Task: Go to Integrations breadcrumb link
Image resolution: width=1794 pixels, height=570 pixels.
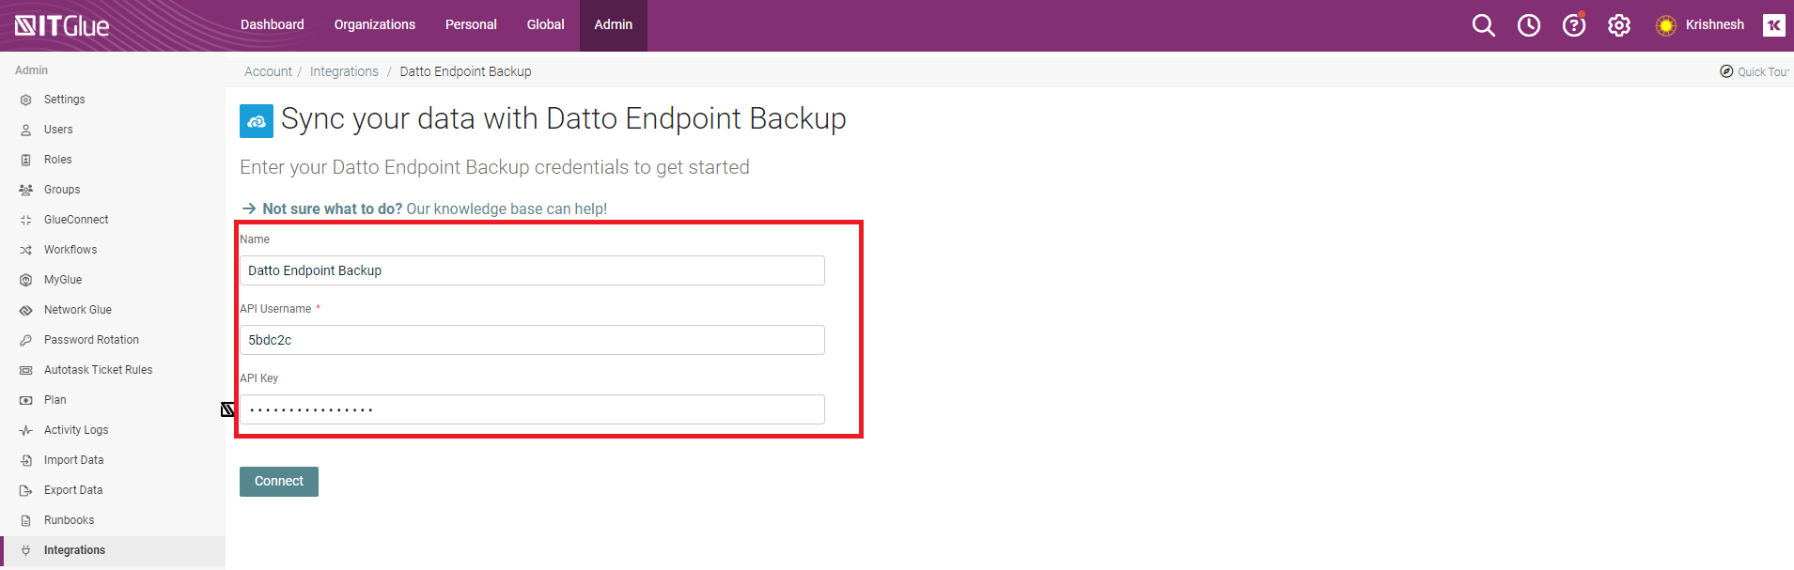Action: 344,71
